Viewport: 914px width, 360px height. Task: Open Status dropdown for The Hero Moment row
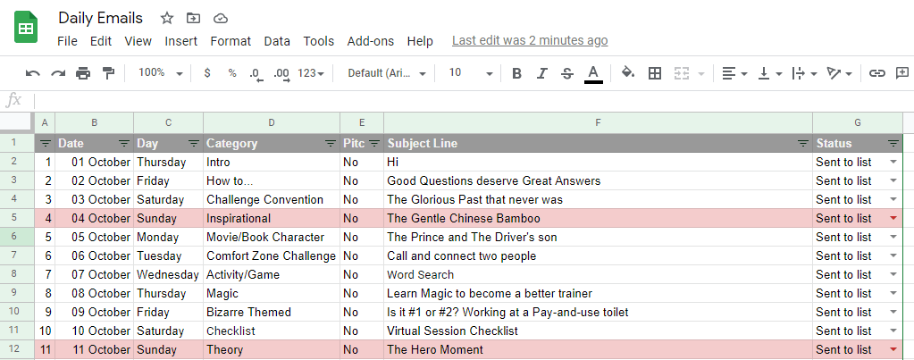click(x=893, y=349)
